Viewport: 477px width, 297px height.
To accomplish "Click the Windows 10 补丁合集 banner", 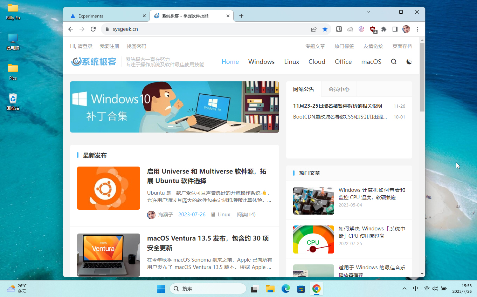I will pos(174,107).
